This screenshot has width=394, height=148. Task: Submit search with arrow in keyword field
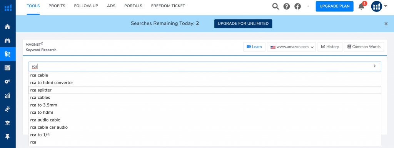pyautogui.click(x=374, y=66)
